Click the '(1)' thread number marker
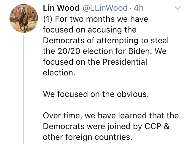 tap(47, 19)
